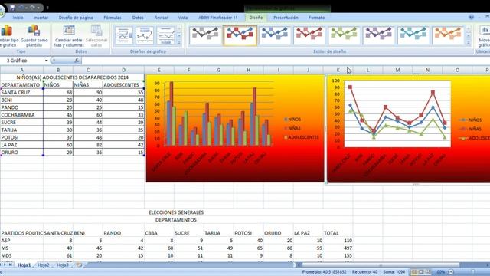
Task: Click the first sheet navigation arrow
Action: coord(2,265)
